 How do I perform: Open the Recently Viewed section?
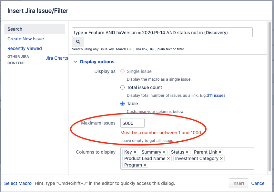(x=25, y=48)
